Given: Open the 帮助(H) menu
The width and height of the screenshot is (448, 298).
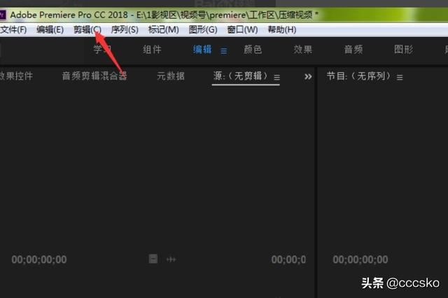Looking at the screenshot, I should click(x=281, y=29).
